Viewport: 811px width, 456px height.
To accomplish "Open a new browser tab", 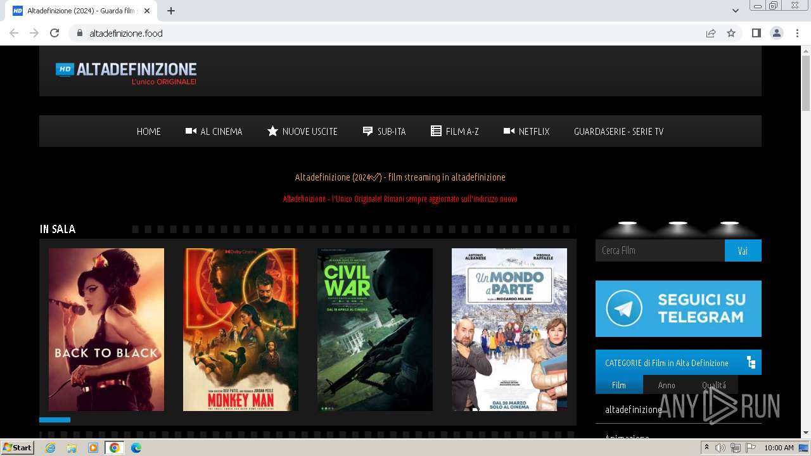I will click(x=171, y=11).
